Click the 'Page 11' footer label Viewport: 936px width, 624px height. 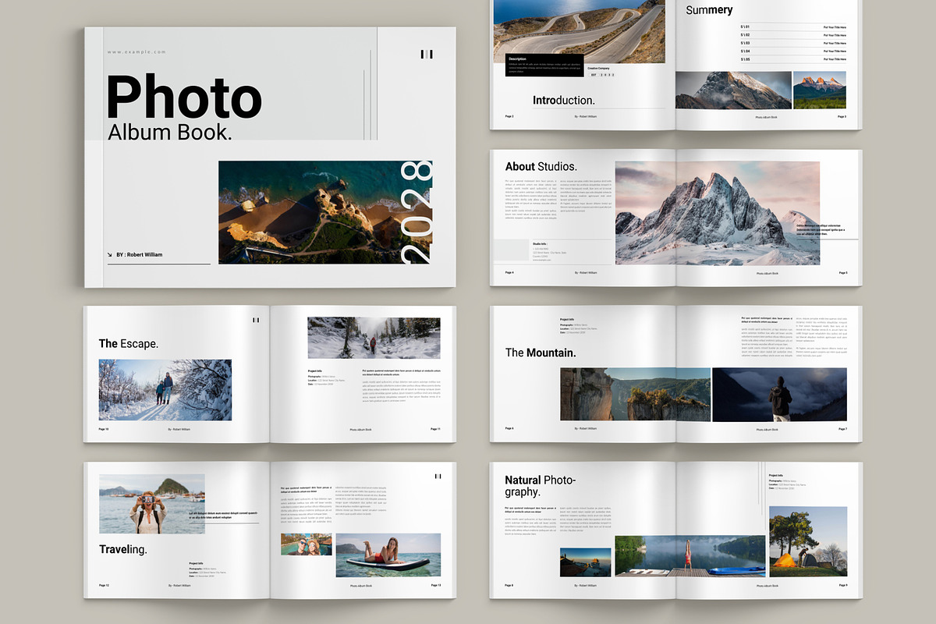coord(435,429)
